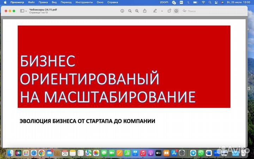Open Maps from the Dock
The image size is (254, 159).
(88, 153)
